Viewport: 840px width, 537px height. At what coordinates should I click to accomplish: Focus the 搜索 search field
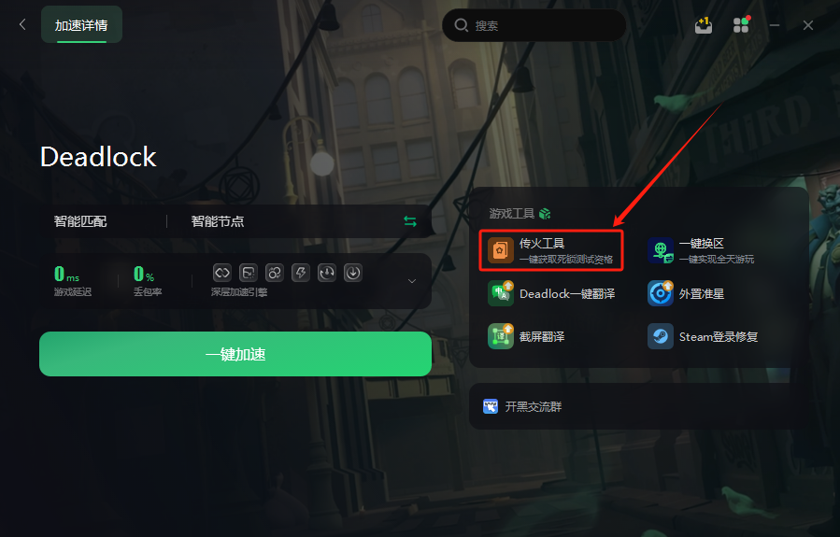tap(534, 25)
